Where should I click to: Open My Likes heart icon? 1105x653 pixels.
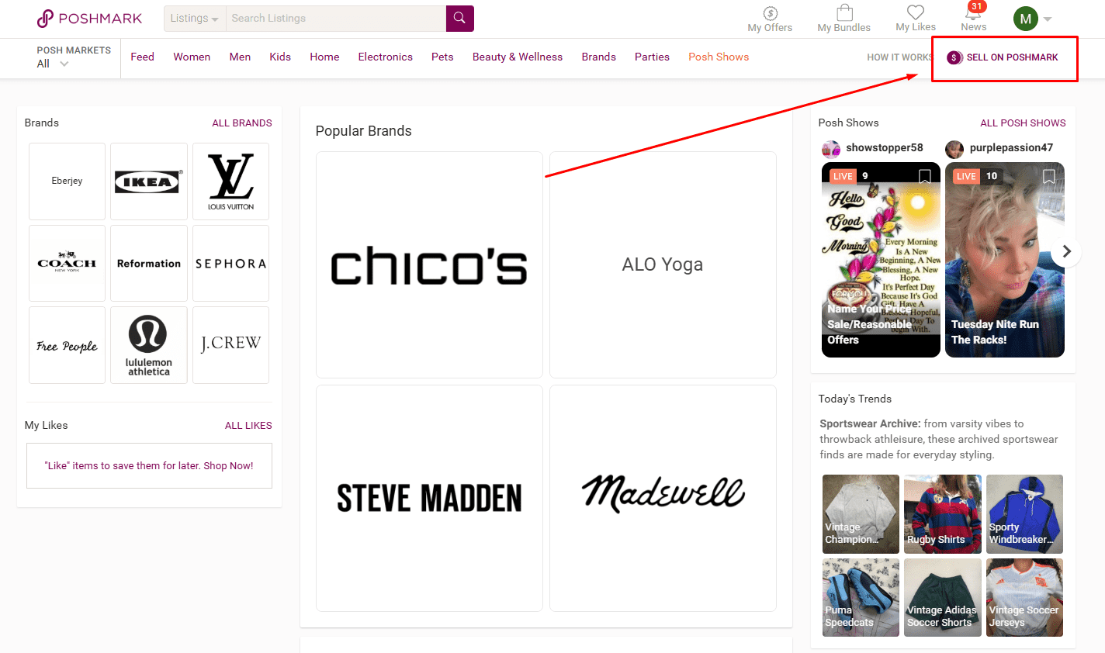(x=916, y=13)
